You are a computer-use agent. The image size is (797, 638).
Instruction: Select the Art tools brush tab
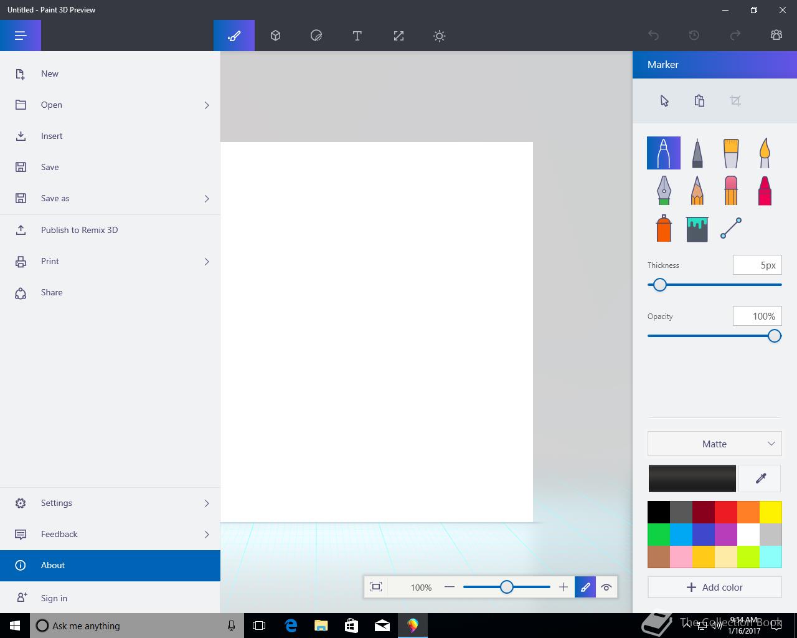click(234, 36)
